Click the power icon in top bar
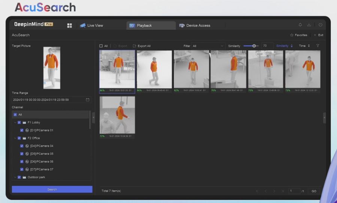This screenshot has height=203, width=337. pyautogui.click(x=320, y=25)
